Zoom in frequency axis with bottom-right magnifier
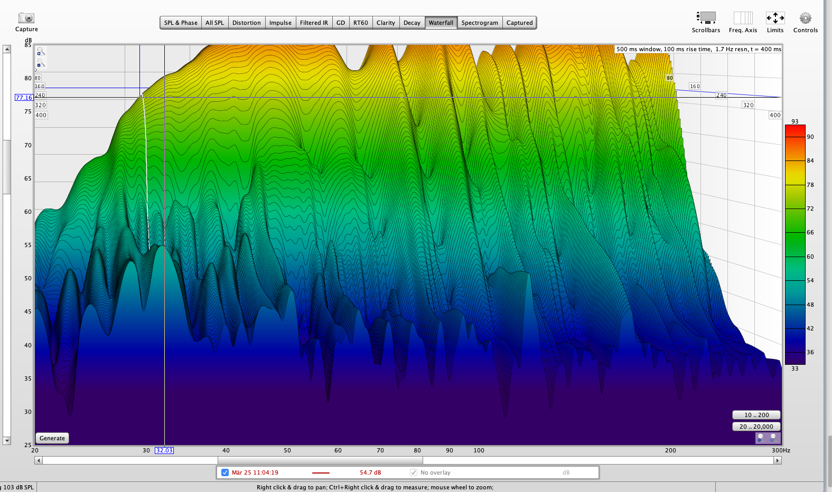The height and width of the screenshot is (492, 832). click(x=772, y=438)
